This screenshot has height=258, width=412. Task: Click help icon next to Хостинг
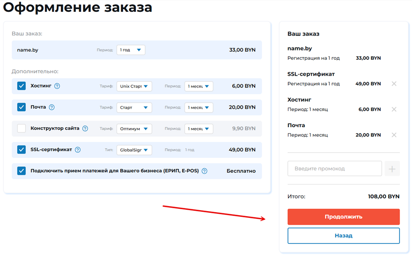coord(57,86)
